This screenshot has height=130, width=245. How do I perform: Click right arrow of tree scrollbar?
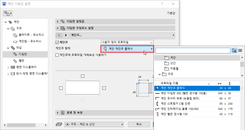[x=45, y=125]
